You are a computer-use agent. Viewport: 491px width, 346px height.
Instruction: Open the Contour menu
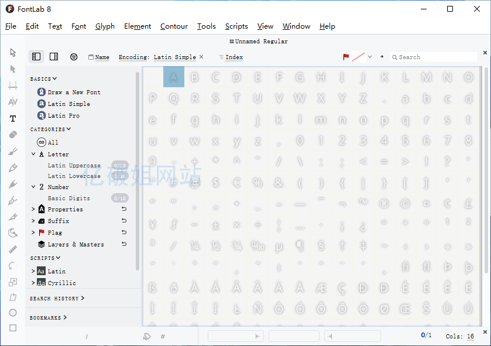[x=174, y=26]
